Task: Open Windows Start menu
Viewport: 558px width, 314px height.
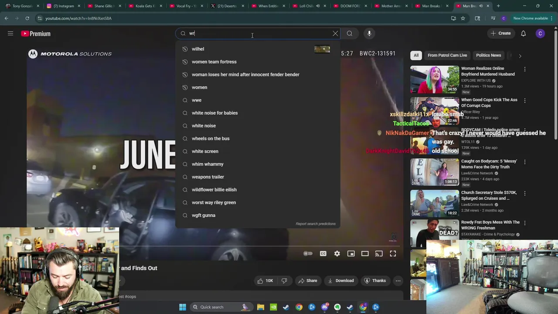Action: [x=183, y=307]
